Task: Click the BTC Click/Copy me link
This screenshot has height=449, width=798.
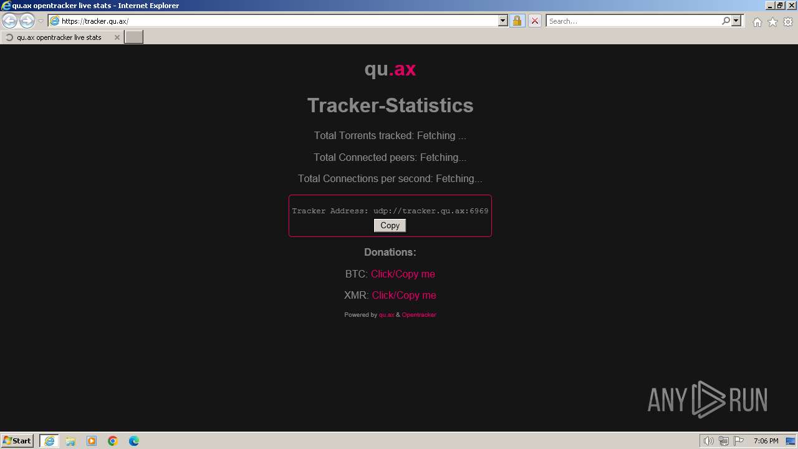Action: (403, 274)
